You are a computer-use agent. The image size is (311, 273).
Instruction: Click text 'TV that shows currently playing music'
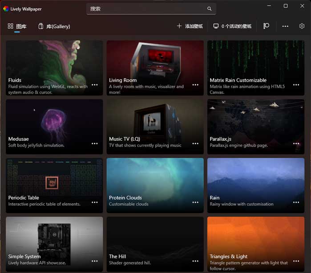(x=145, y=145)
